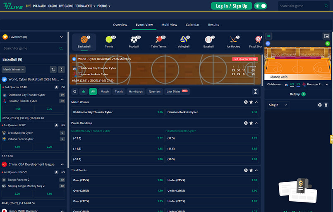Viewport: 333px width, 212px height.
Task: Open the Single bet type dropdown
Action: [x=278, y=105]
